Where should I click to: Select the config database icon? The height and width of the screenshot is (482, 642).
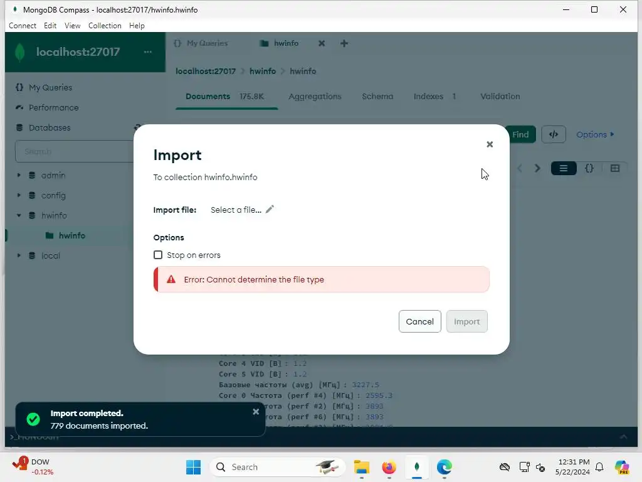[x=32, y=195]
